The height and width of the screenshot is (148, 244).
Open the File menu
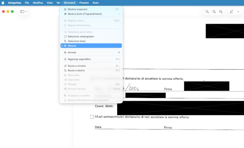[27, 3]
